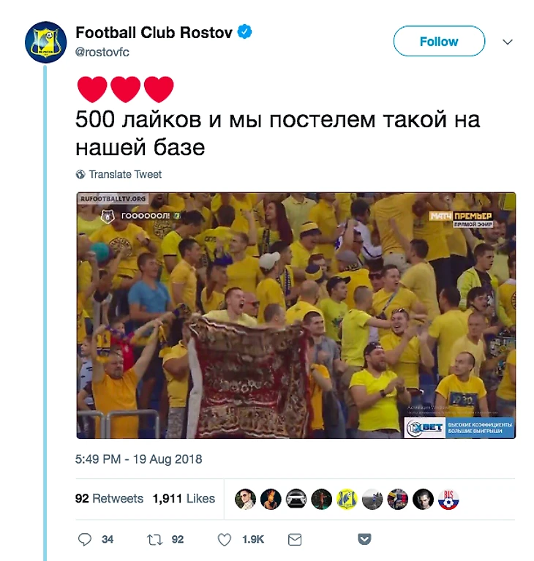534x561 pixels.
Task: Retweet using the arrows icon
Action: [x=154, y=540]
